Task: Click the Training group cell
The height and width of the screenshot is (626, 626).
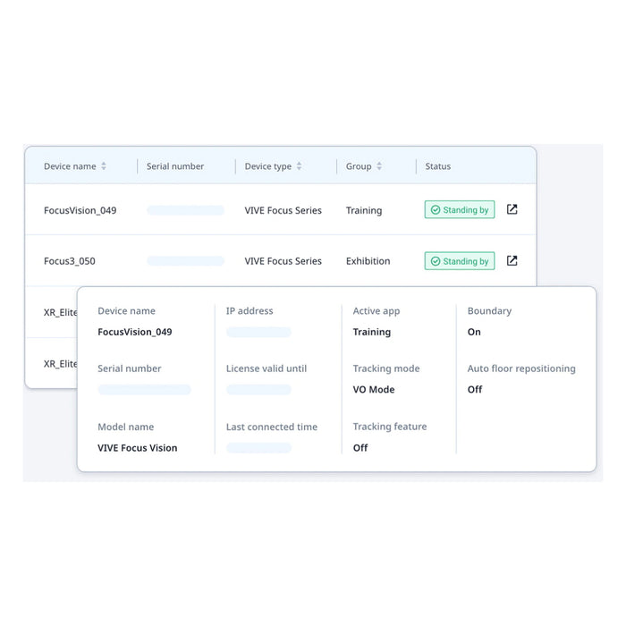Action: pos(364,210)
